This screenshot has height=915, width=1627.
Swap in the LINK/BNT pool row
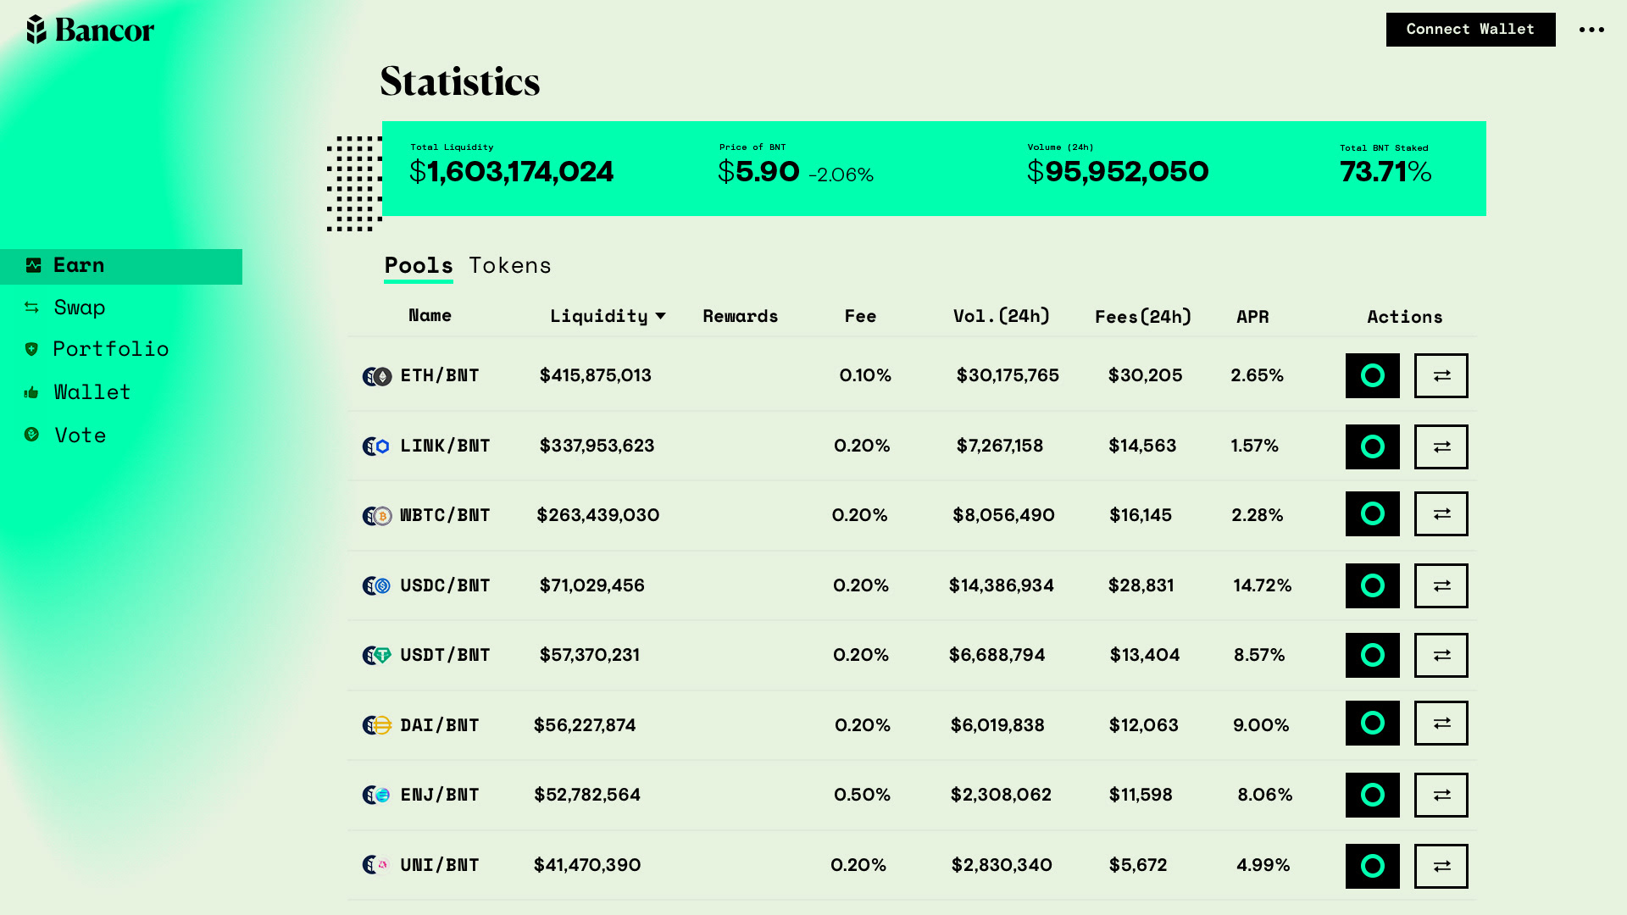click(x=1441, y=446)
